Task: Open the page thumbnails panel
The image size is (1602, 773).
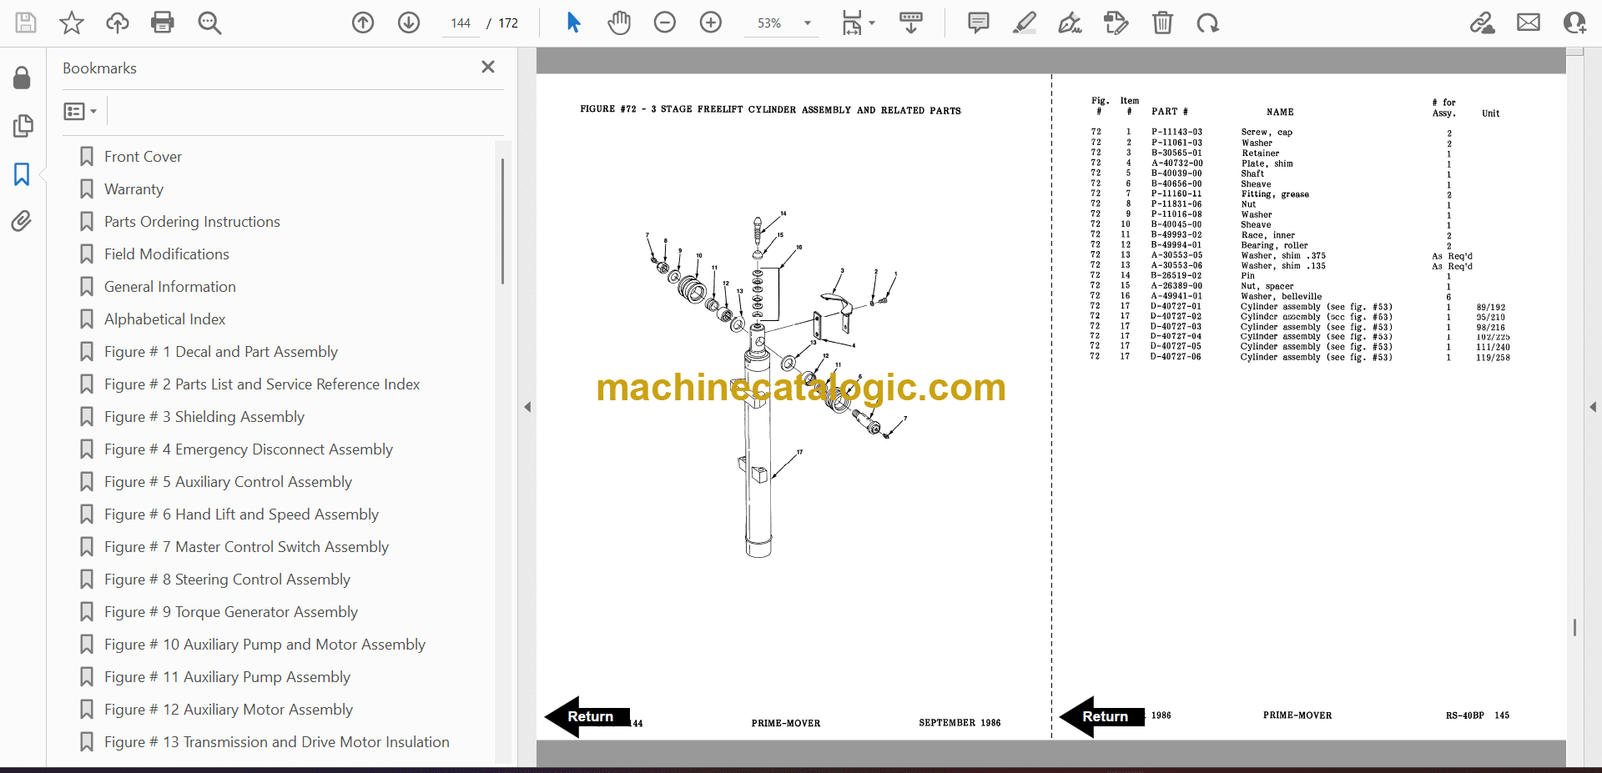Action: pos(23,126)
